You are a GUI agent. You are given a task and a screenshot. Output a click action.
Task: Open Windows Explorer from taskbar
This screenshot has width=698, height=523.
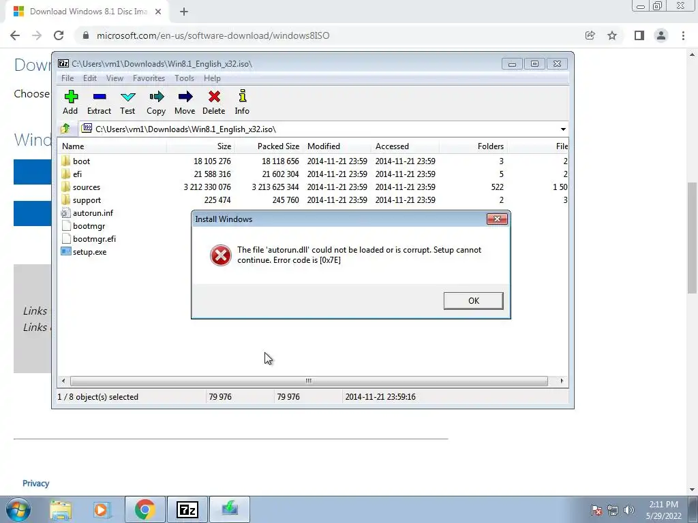click(61, 509)
